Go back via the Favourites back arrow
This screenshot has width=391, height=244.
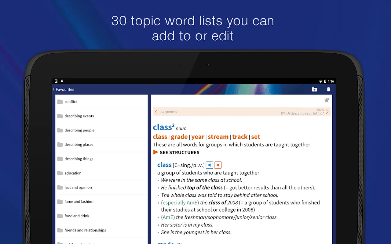point(54,89)
